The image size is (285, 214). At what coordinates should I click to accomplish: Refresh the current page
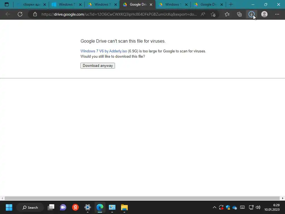pyautogui.click(x=20, y=14)
